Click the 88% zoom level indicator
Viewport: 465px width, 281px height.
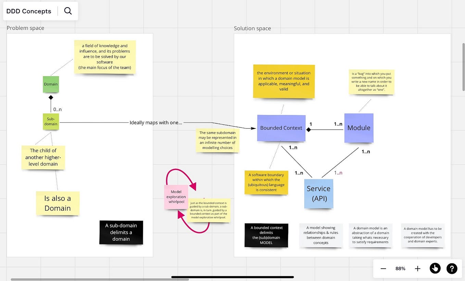pyautogui.click(x=400, y=268)
